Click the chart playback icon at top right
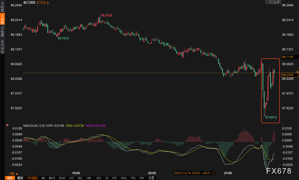The image size is (299, 180). (x=275, y=2)
